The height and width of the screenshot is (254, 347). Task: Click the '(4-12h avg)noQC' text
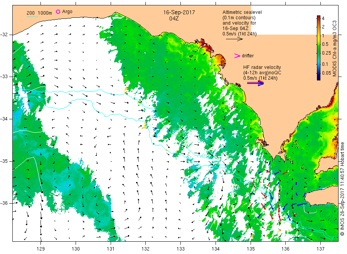tap(262, 73)
